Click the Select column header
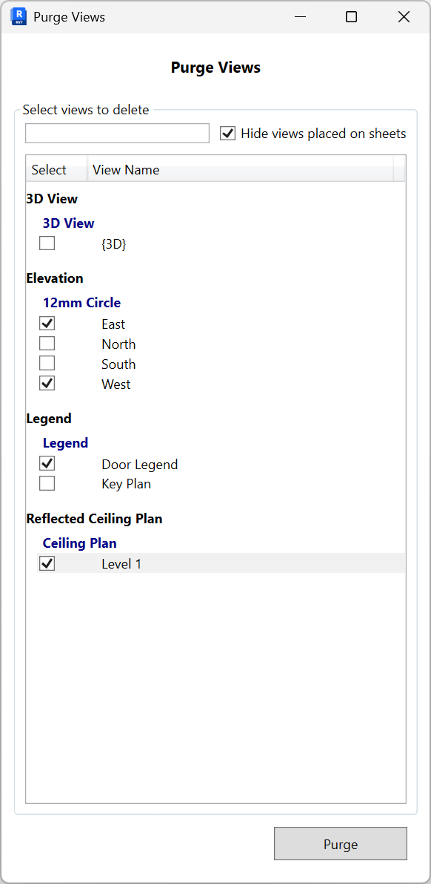 [48, 169]
